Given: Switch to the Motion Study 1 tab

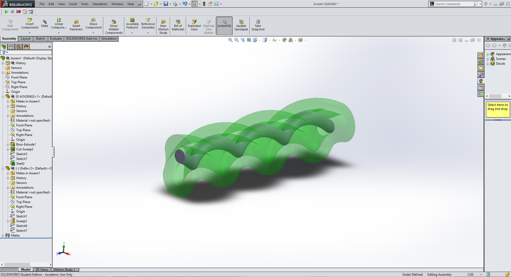Looking at the screenshot, I should pos(64,270).
